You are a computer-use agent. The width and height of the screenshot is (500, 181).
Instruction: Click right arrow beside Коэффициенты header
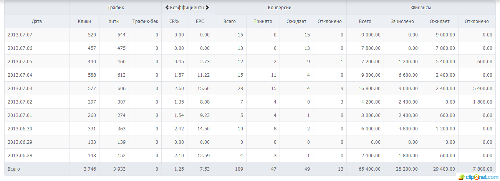coord(207,7)
